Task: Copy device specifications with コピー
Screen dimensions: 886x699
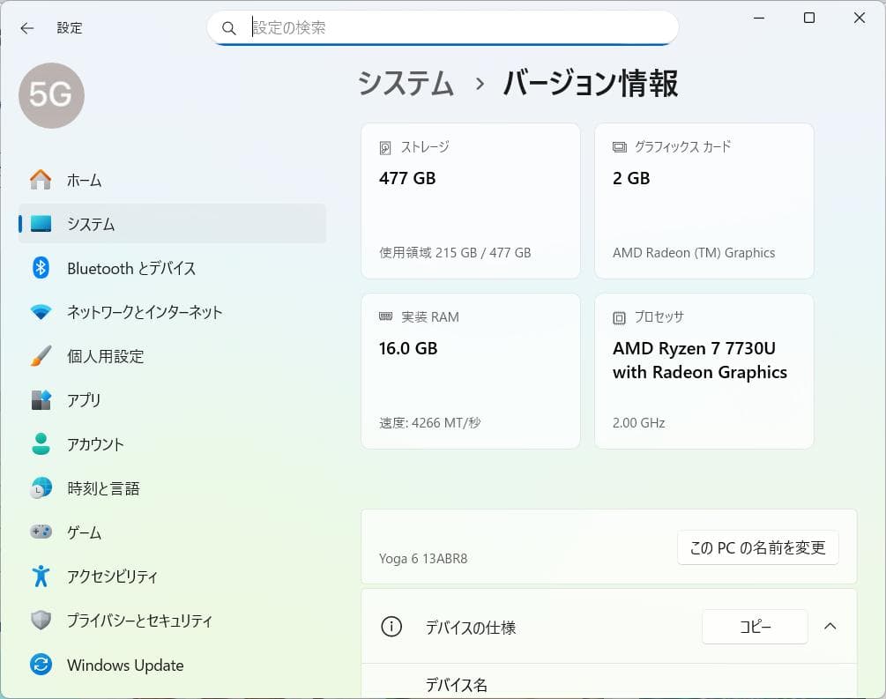Action: click(754, 627)
